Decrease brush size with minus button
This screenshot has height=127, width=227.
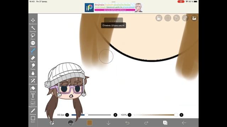tap(67, 115)
